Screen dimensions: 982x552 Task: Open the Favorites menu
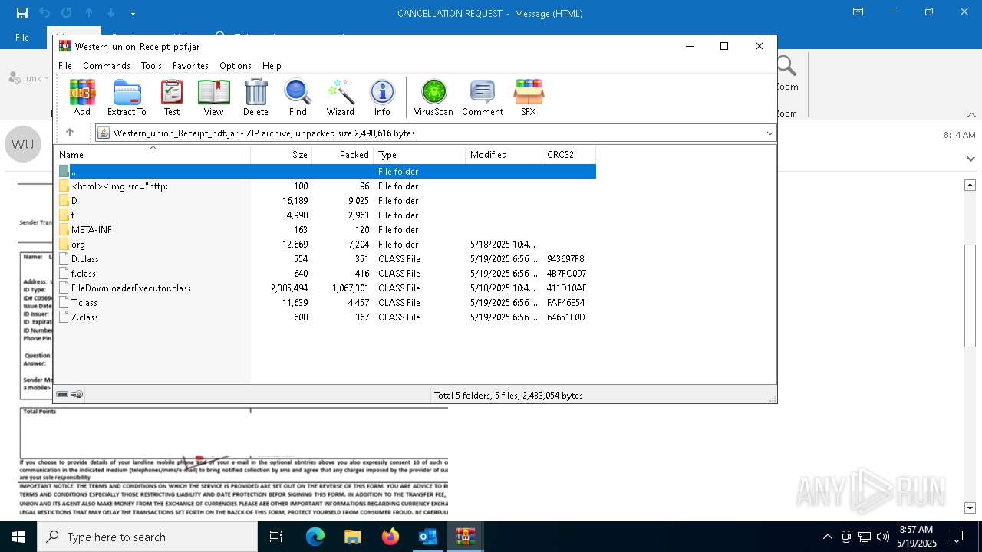(x=190, y=66)
